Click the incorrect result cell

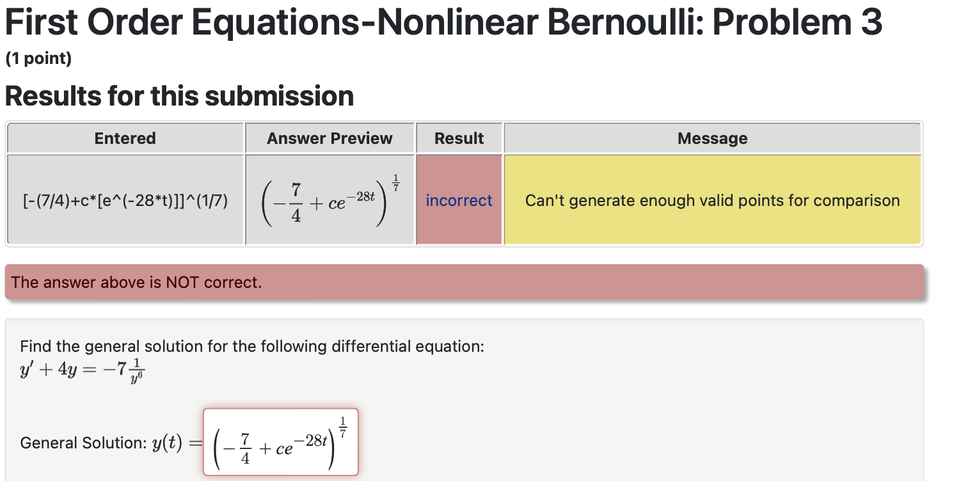(x=458, y=200)
